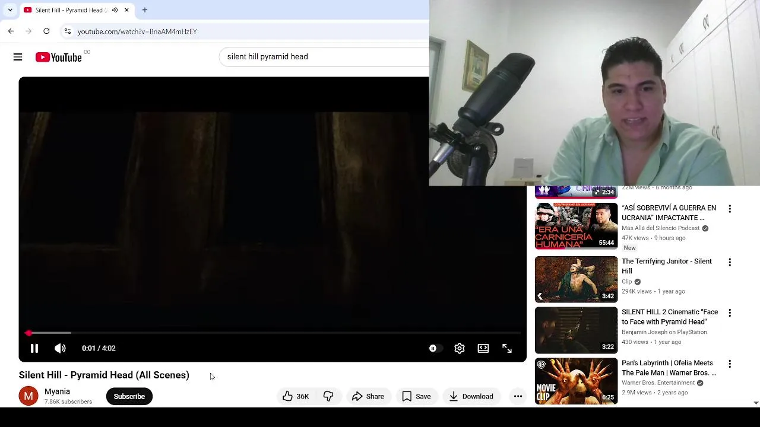Screen dimensions: 760x427
Task: Open The Terrifying Janitor video thumbnail
Action: (x=576, y=279)
